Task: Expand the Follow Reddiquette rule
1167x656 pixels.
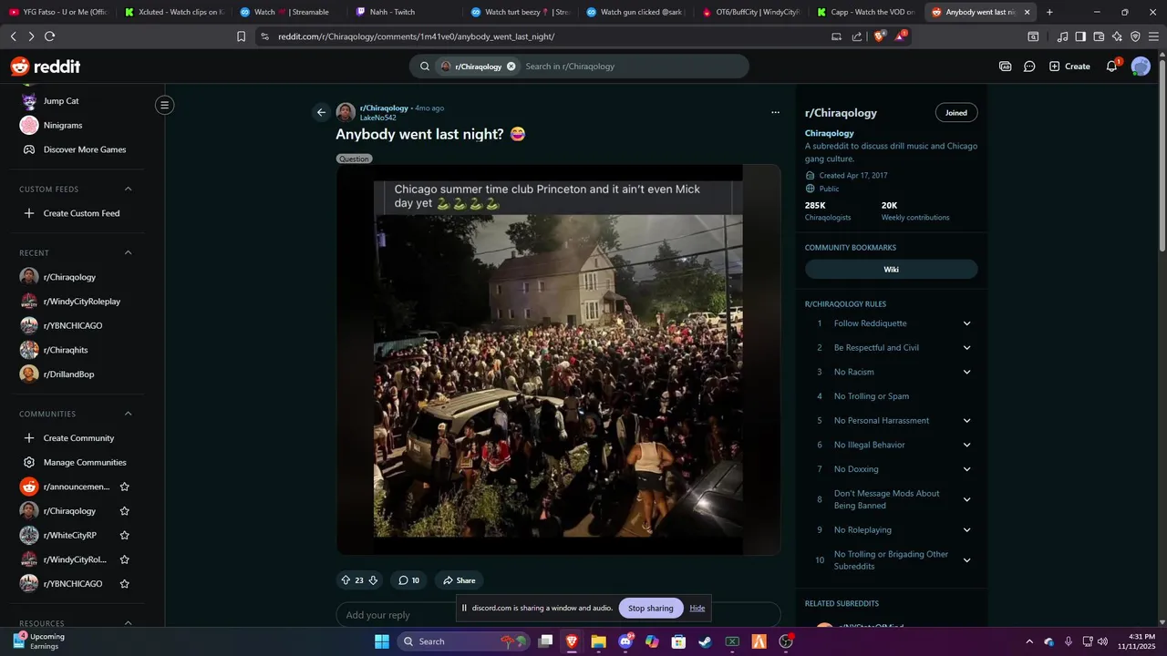Action: click(967, 323)
